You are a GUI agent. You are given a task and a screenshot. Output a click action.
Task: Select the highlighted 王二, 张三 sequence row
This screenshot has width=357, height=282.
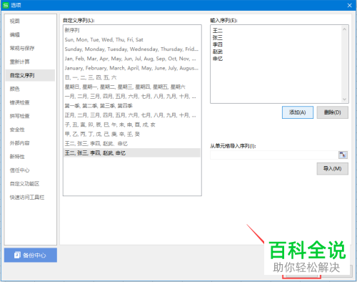pos(132,153)
